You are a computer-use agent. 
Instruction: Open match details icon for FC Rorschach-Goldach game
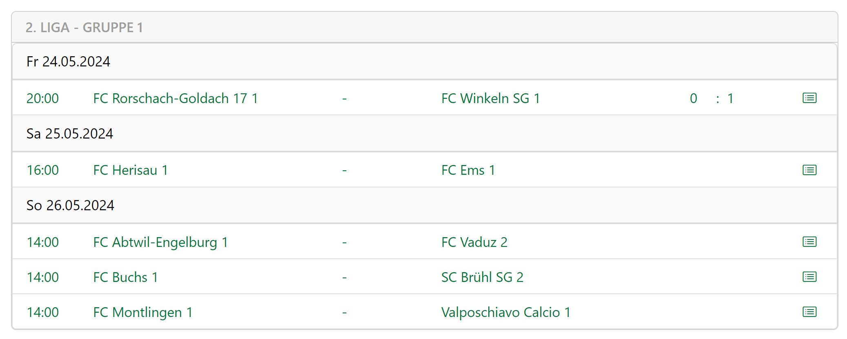[809, 98]
